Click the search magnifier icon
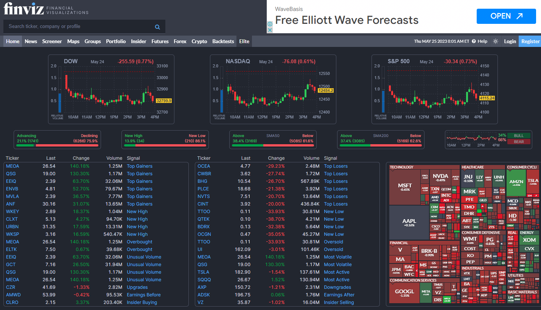 point(157,27)
